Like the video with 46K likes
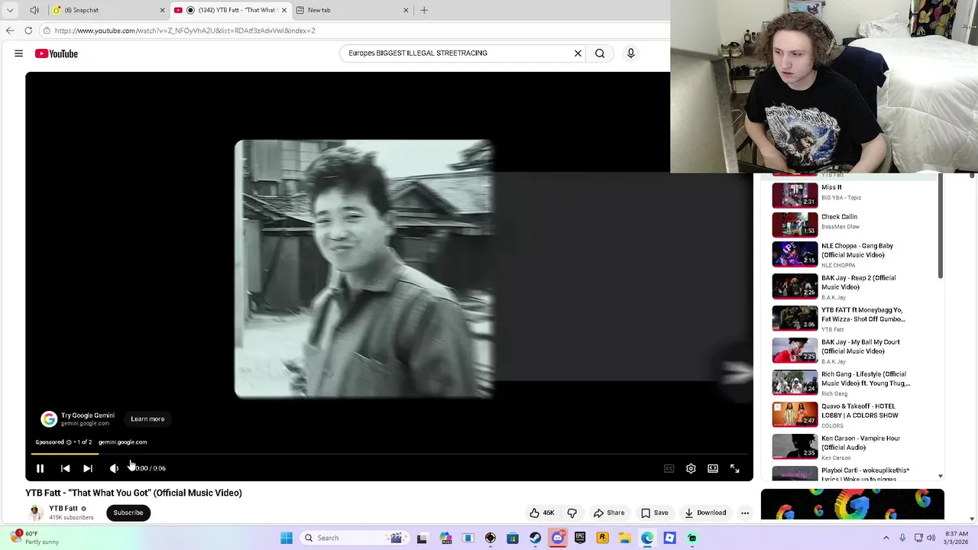The image size is (978, 550). (542, 513)
